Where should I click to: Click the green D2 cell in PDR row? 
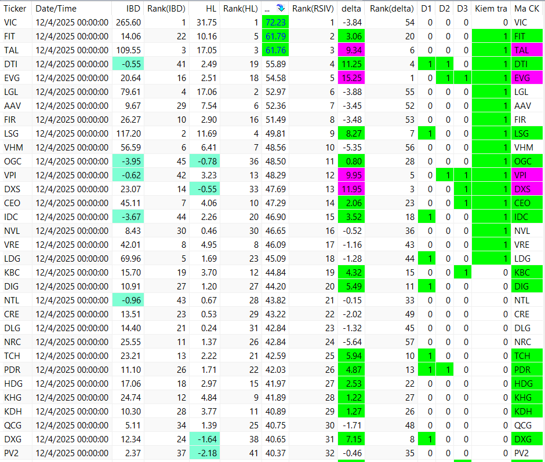[x=445, y=370]
